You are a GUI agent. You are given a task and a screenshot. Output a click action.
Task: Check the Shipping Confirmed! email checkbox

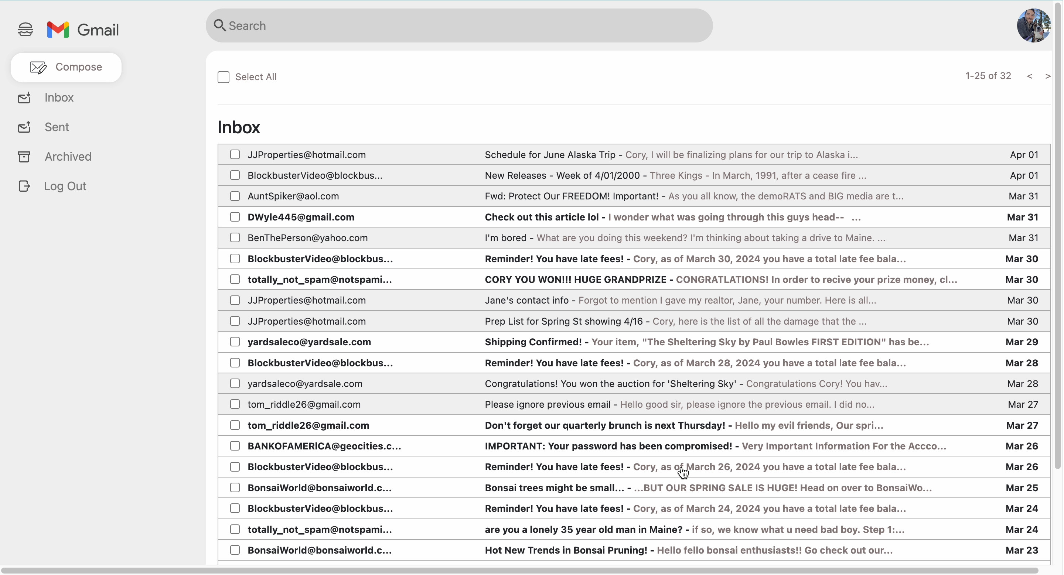(x=235, y=341)
